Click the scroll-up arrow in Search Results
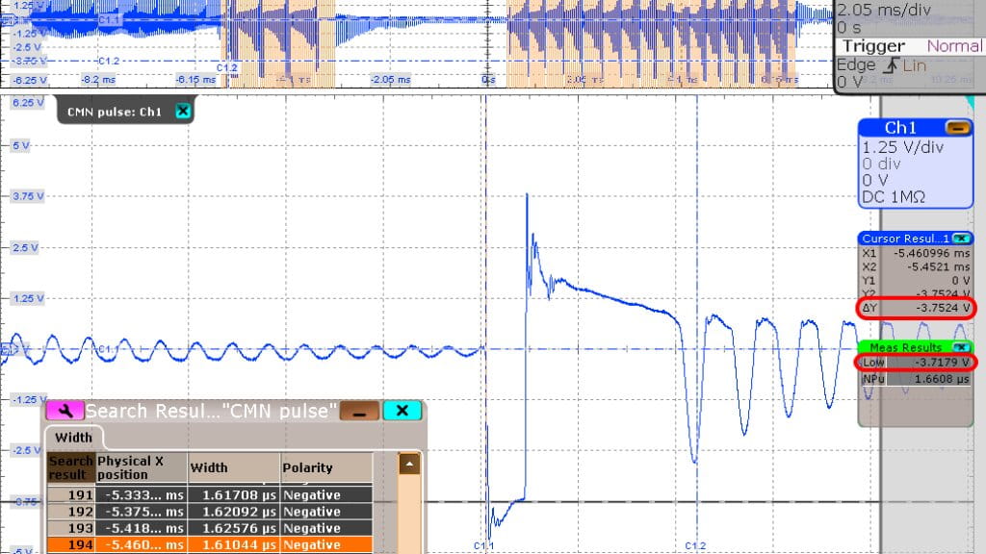This screenshot has height=554, width=986. 408,463
